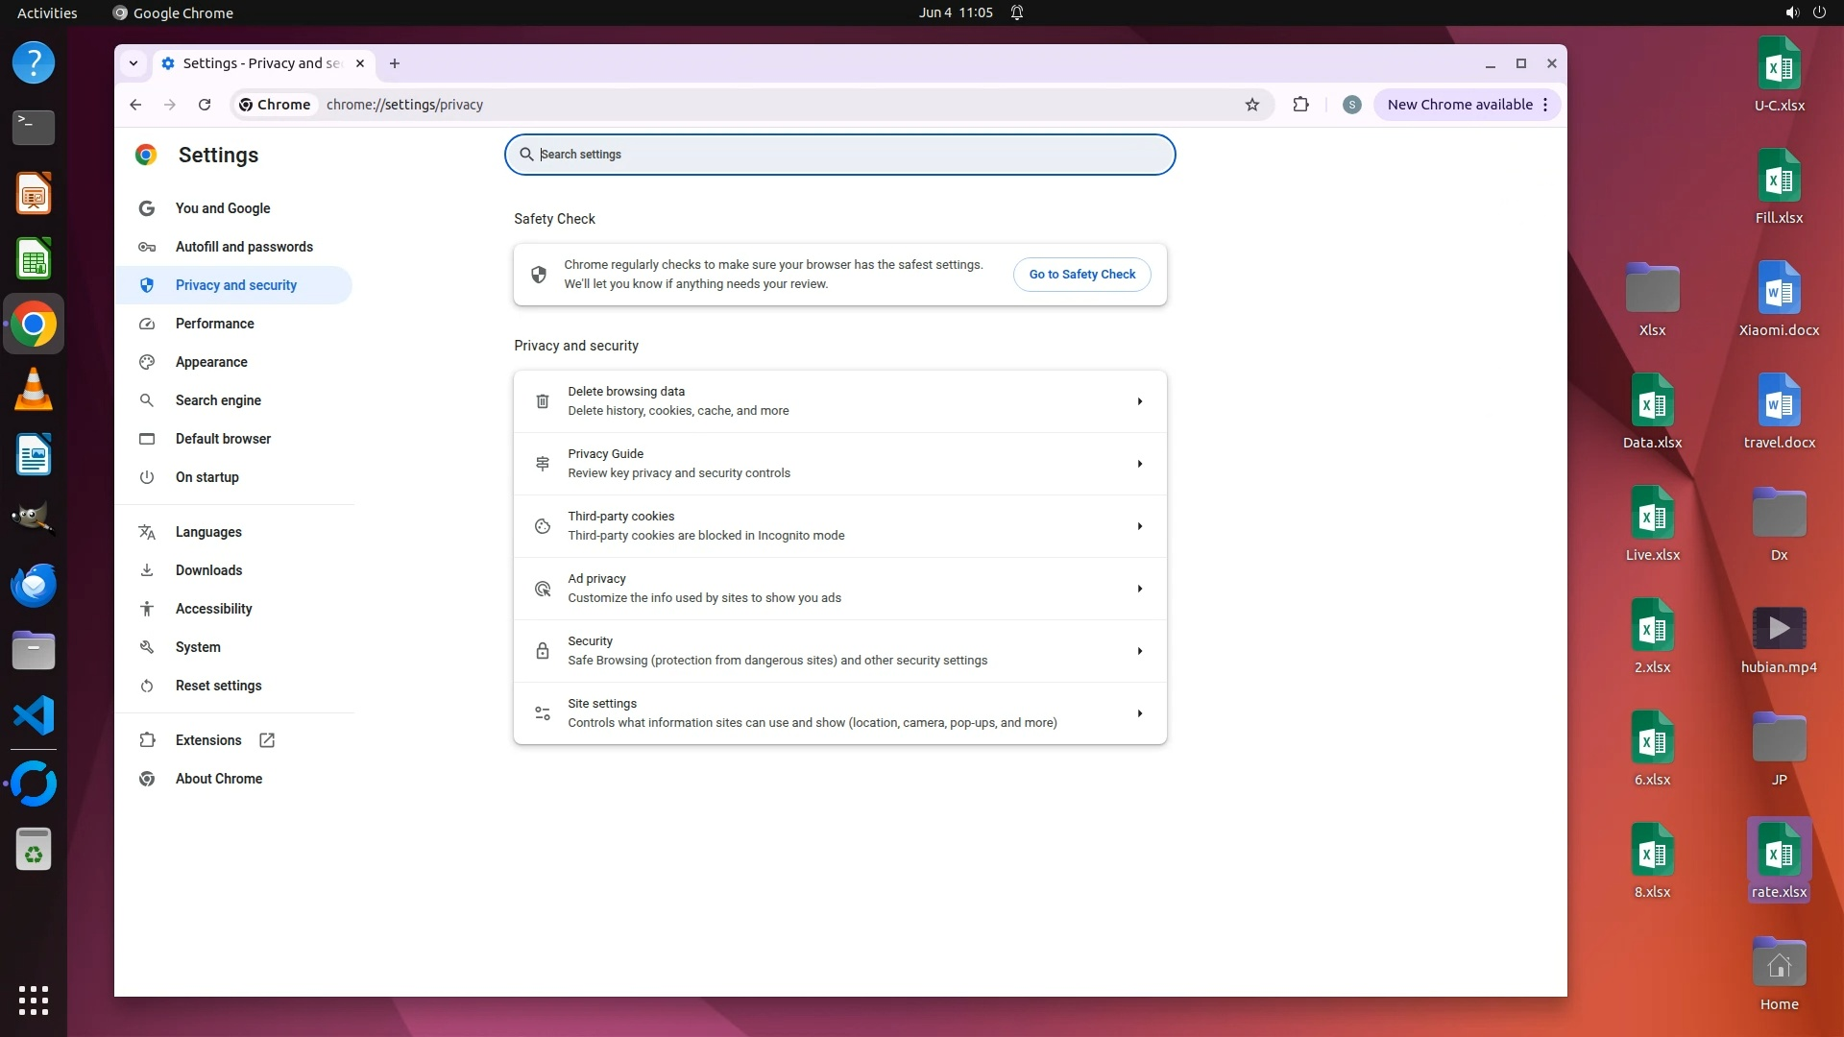
Task: Open the Chrome three-dot menu
Action: click(1545, 105)
